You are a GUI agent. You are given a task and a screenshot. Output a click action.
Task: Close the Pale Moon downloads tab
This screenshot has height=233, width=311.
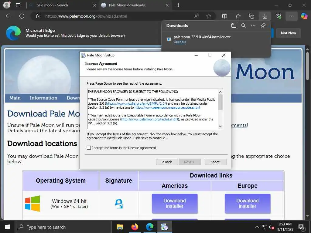click(x=167, y=5)
